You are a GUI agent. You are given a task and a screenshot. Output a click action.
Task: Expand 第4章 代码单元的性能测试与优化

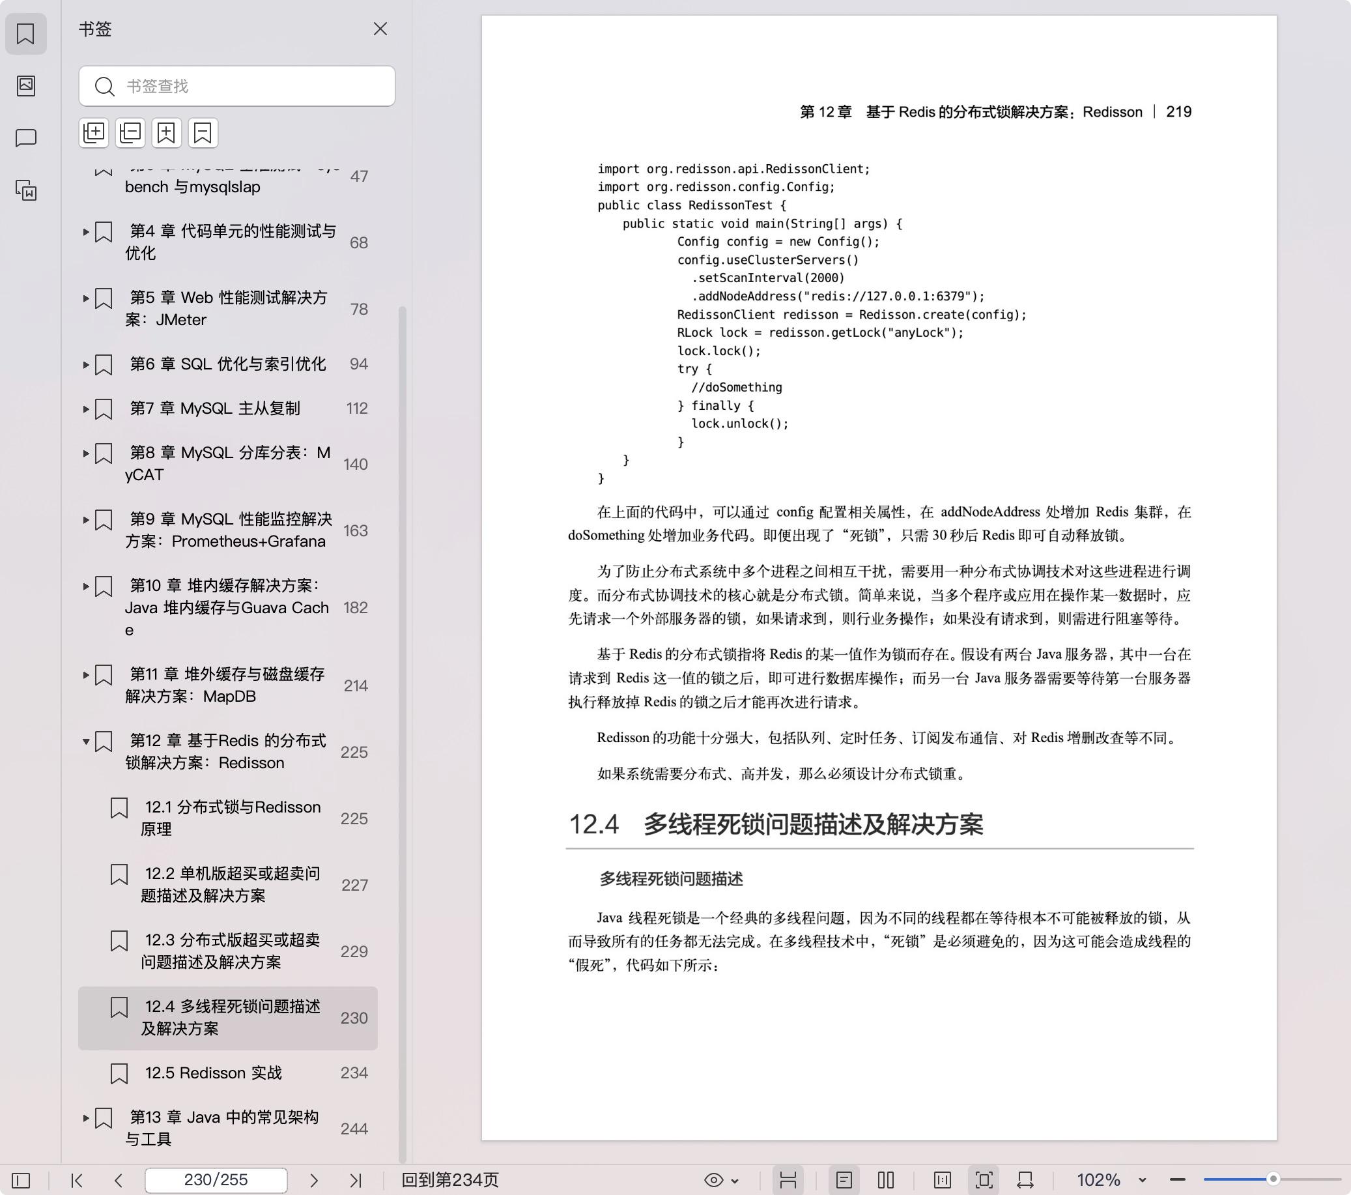pos(86,231)
